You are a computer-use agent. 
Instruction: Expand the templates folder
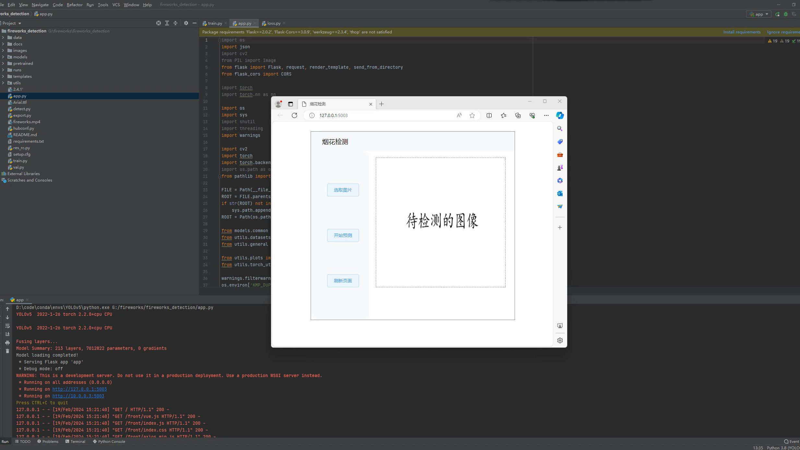tap(4, 76)
